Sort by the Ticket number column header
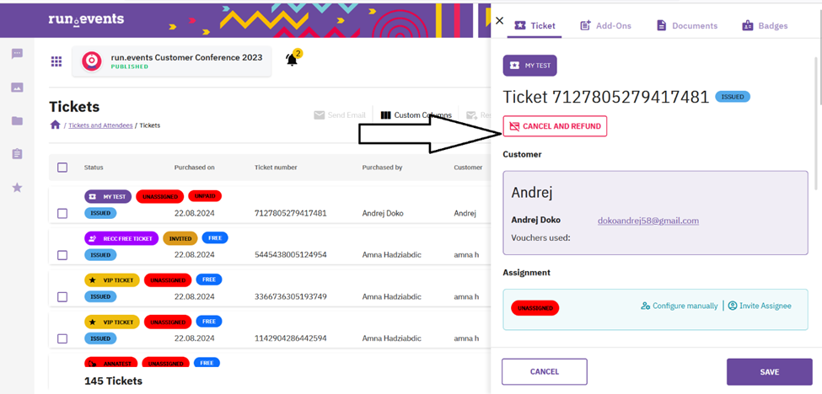 coord(276,168)
